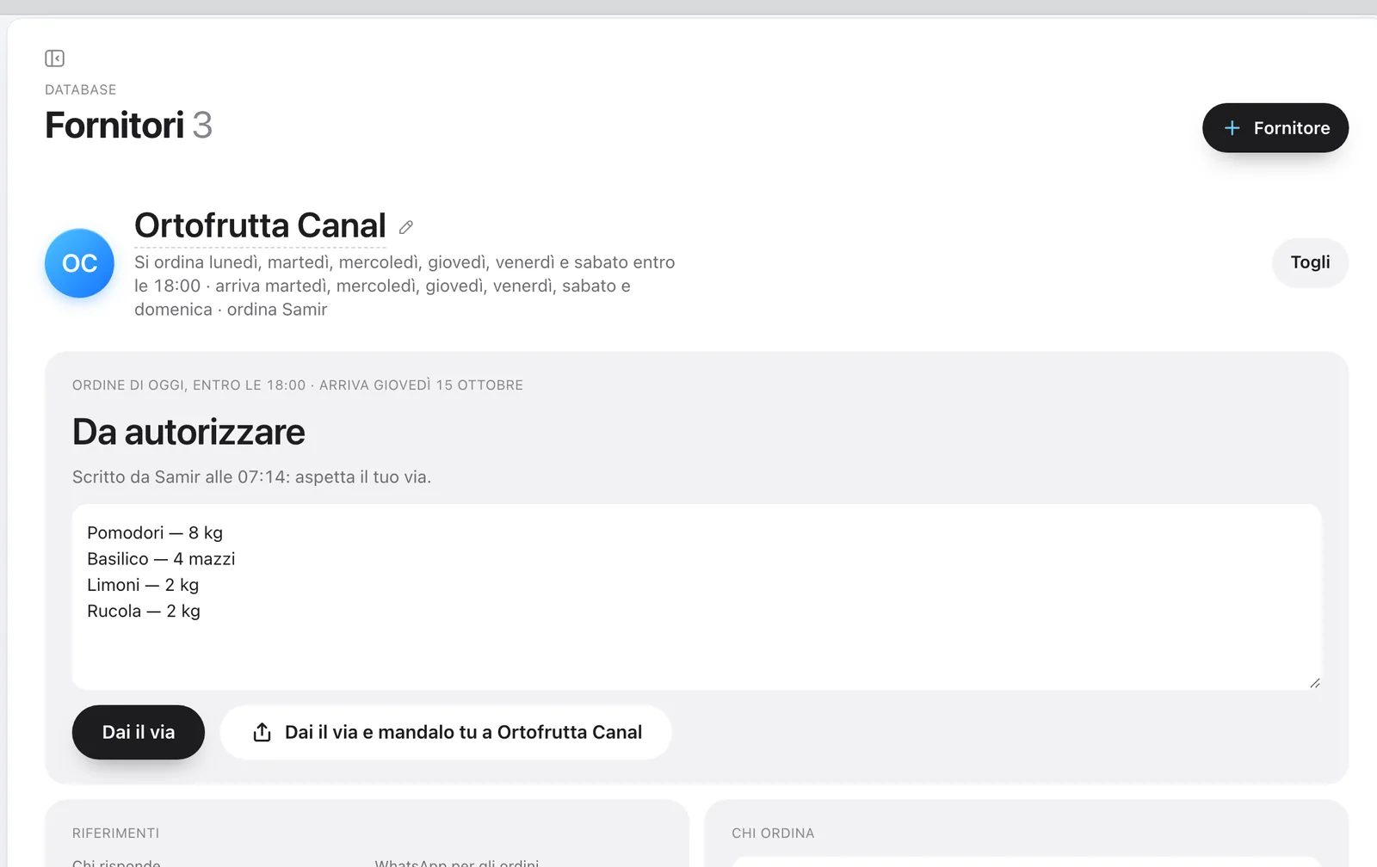Screen dimensions: 1377x867
Task: Click the 'Limoni — 2 kg' line
Action: (143, 585)
